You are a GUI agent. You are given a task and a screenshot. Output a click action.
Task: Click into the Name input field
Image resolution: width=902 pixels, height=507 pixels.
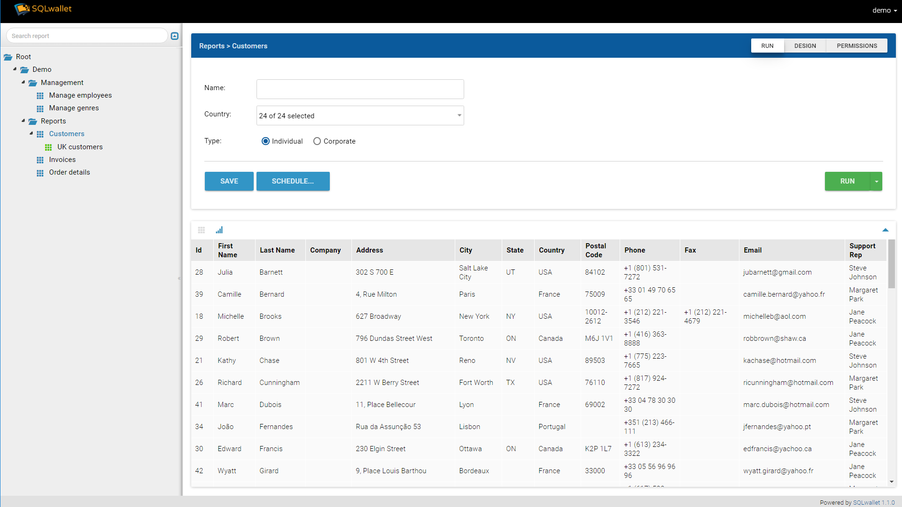pyautogui.click(x=360, y=89)
